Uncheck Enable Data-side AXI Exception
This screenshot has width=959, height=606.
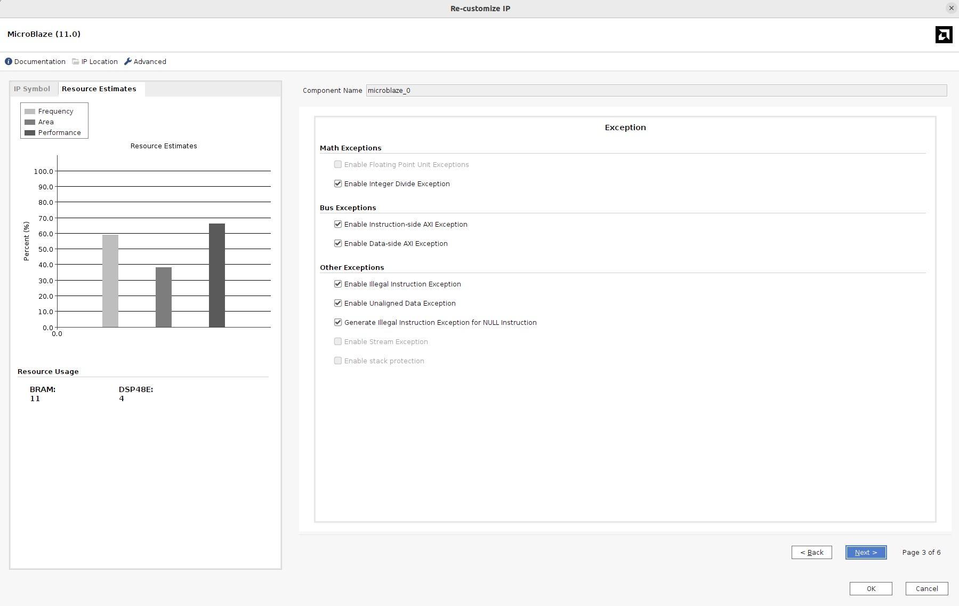pos(338,243)
